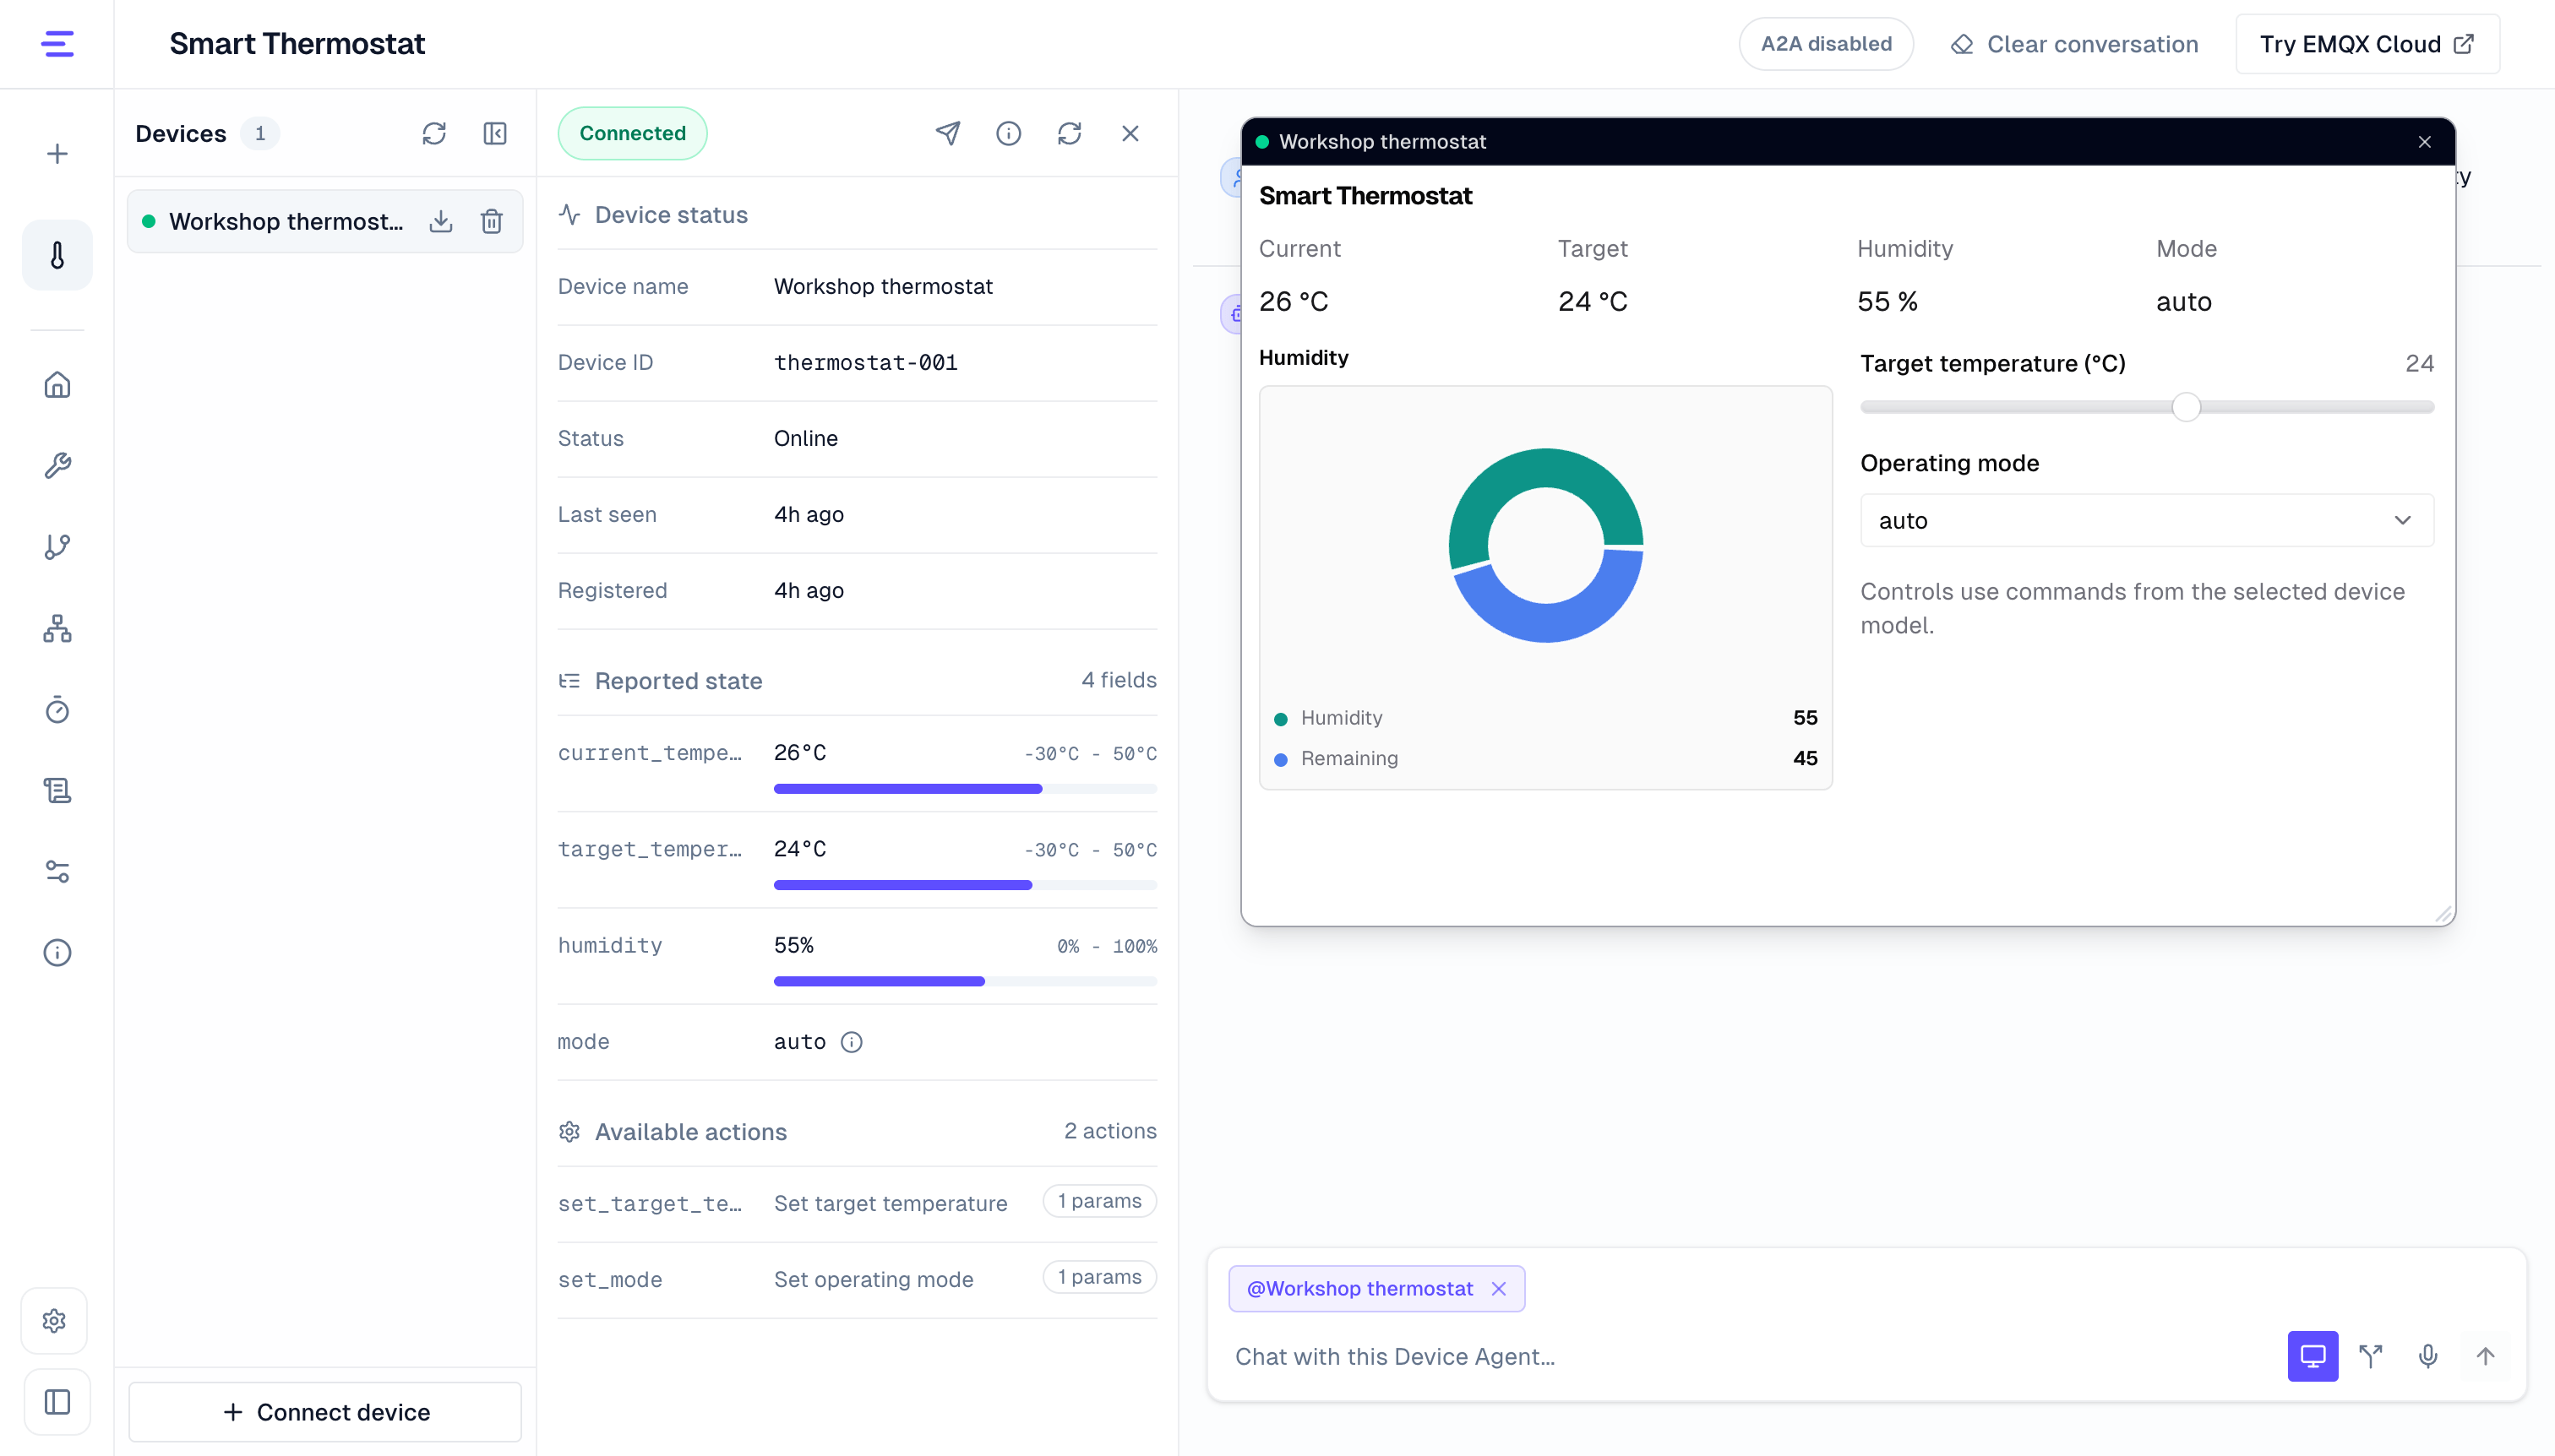Viewport: 2555px width, 1456px height.
Task: Click the plus icon in left sidebar
Action: point(57,153)
